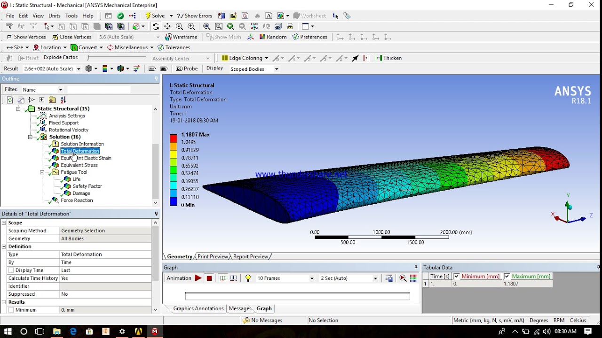This screenshot has height=338, width=602.
Task: Click the red legend color band
Action: [x=174, y=138]
